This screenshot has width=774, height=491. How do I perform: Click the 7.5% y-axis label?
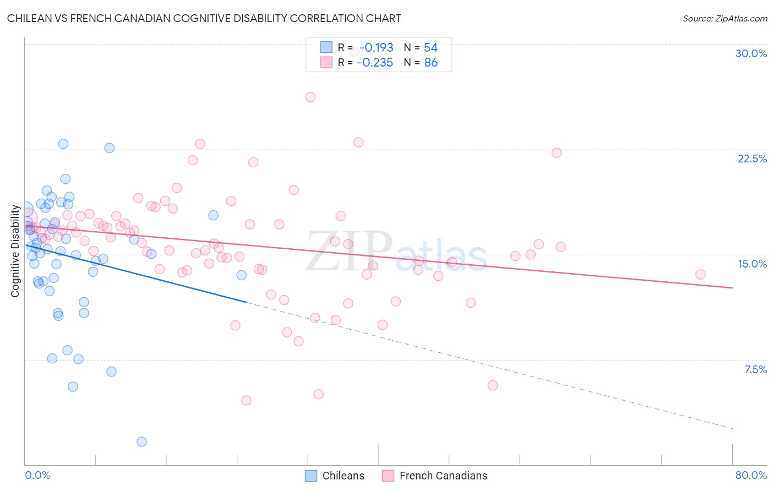[x=756, y=369]
